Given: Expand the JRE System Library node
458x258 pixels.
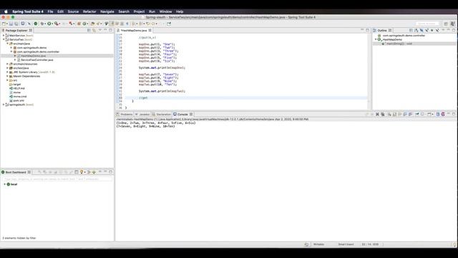Looking at the screenshot, I should (x=8, y=72).
